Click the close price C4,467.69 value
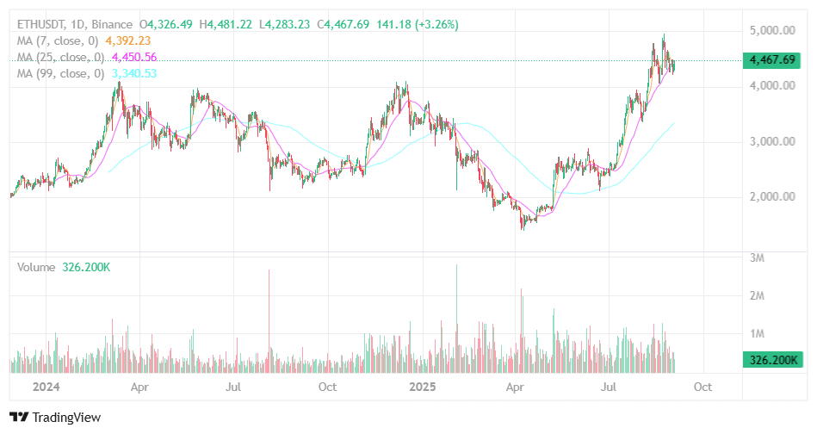Screen dimensions: 817x434 [x=344, y=24]
